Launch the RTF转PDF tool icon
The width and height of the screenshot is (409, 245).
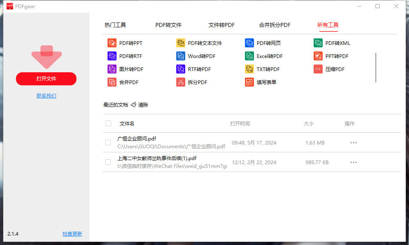pos(180,69)
